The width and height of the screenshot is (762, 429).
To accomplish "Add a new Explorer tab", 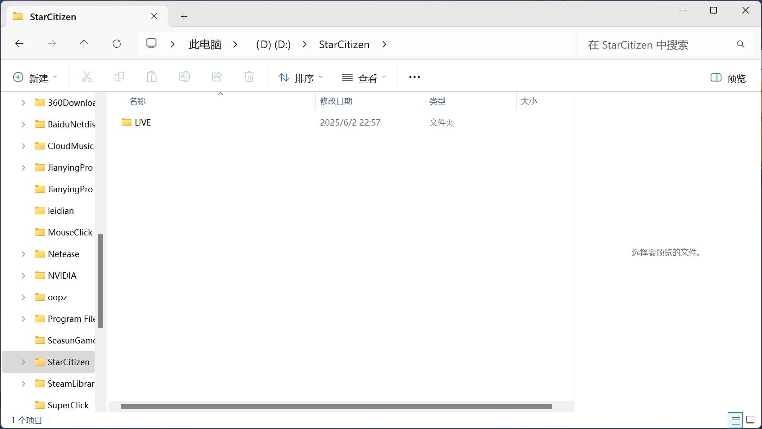I will point(184,16).
